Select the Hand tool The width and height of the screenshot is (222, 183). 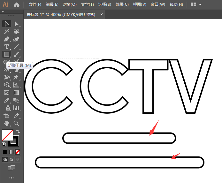point(7,123)
